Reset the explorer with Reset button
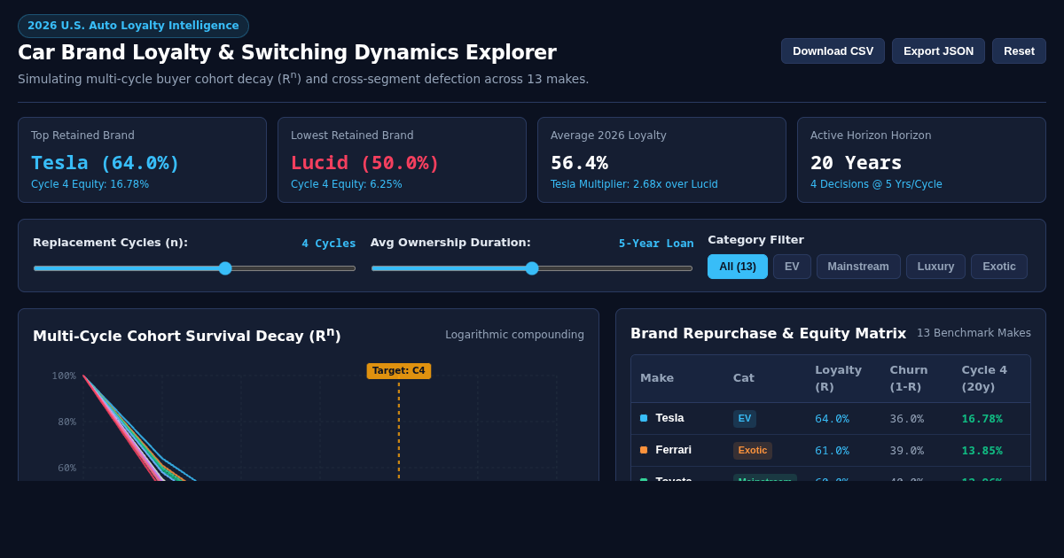Image resolution: width=1064 pixels, height=558 pixels. (1019, 51)
